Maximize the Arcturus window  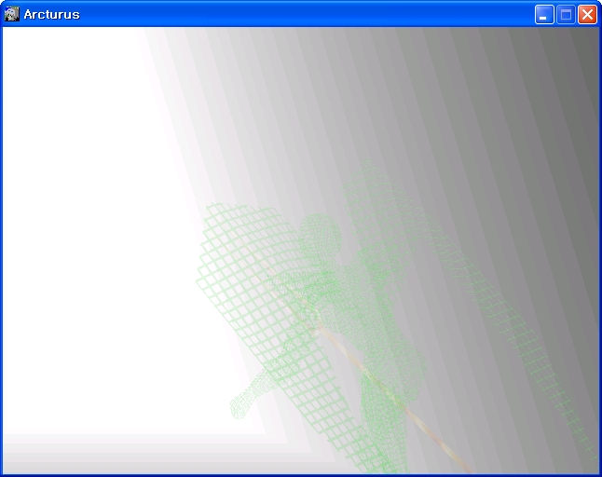tap(566, 14)
